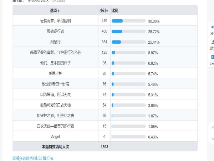Click the 25.41% progress bar
214x161 pixels.
128,42
